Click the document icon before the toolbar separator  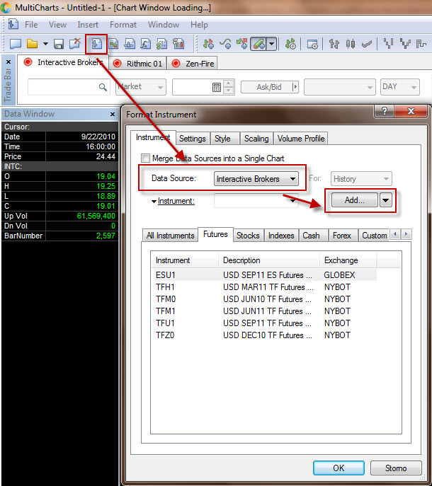[178, 44]
